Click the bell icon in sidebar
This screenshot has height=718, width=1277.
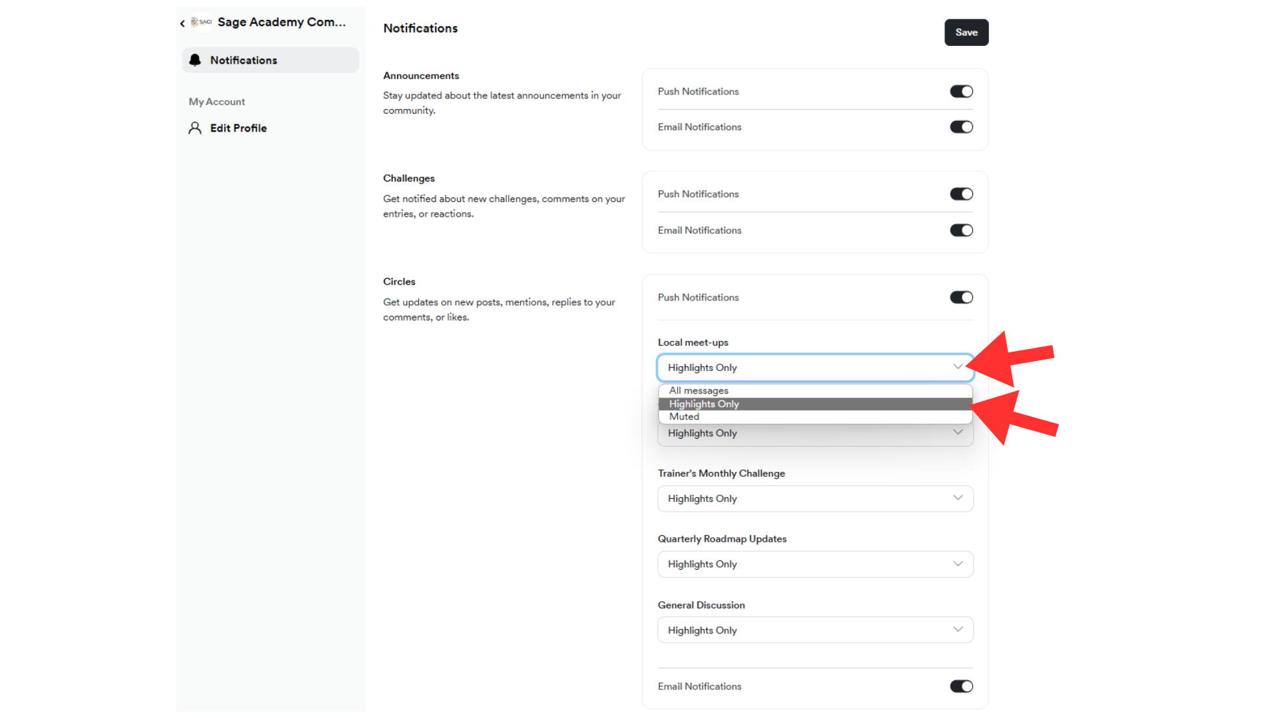click(x=195, y=60)
